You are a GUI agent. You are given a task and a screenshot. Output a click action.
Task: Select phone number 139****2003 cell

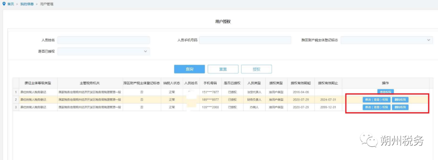[x=210, y=107]
